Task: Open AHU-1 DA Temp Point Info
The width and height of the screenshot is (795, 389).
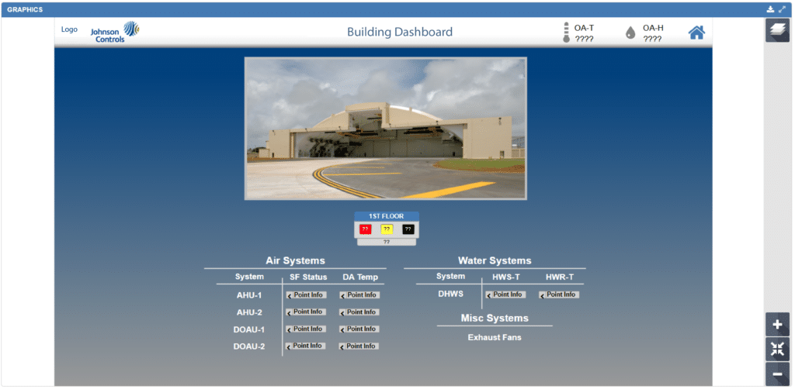Action: tap(359, 295)
